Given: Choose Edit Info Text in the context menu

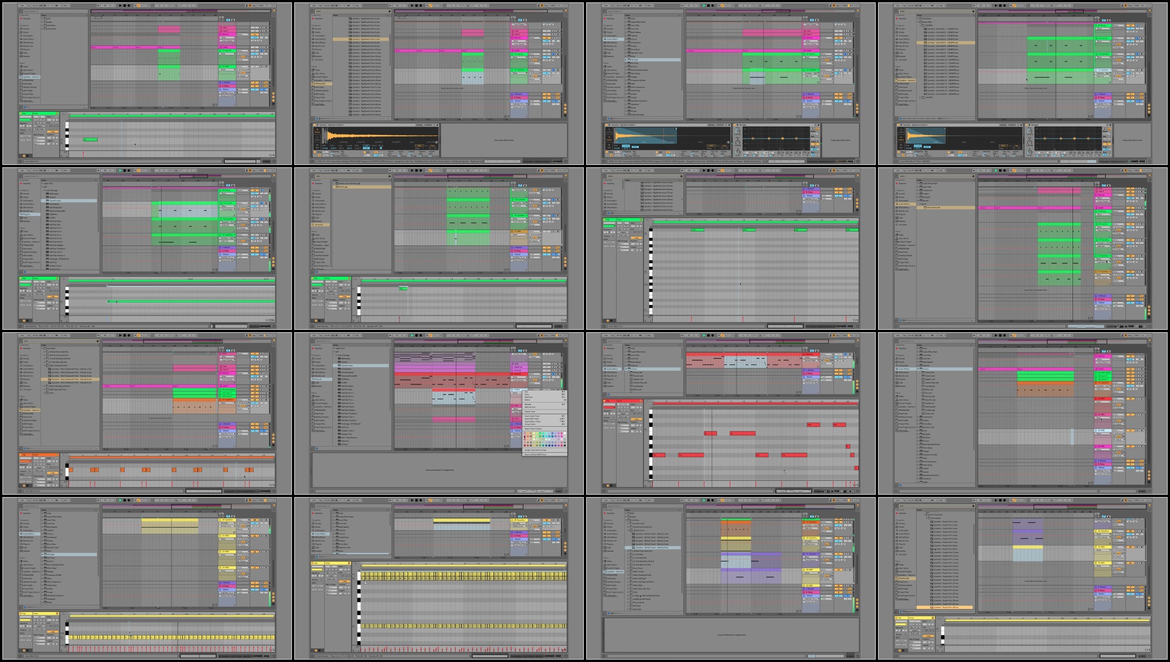Looking at the screenshot, I should [545, 407].
